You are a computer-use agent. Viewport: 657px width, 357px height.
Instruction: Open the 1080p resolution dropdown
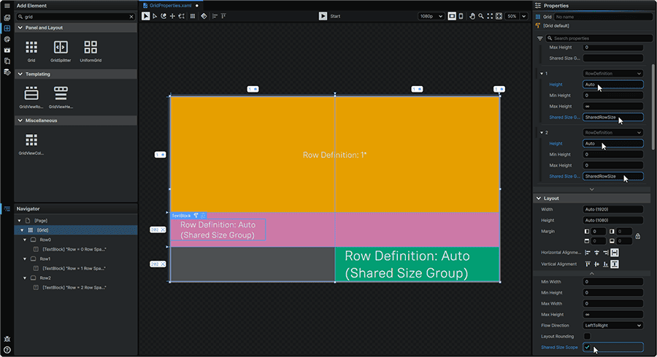point(431,16)
